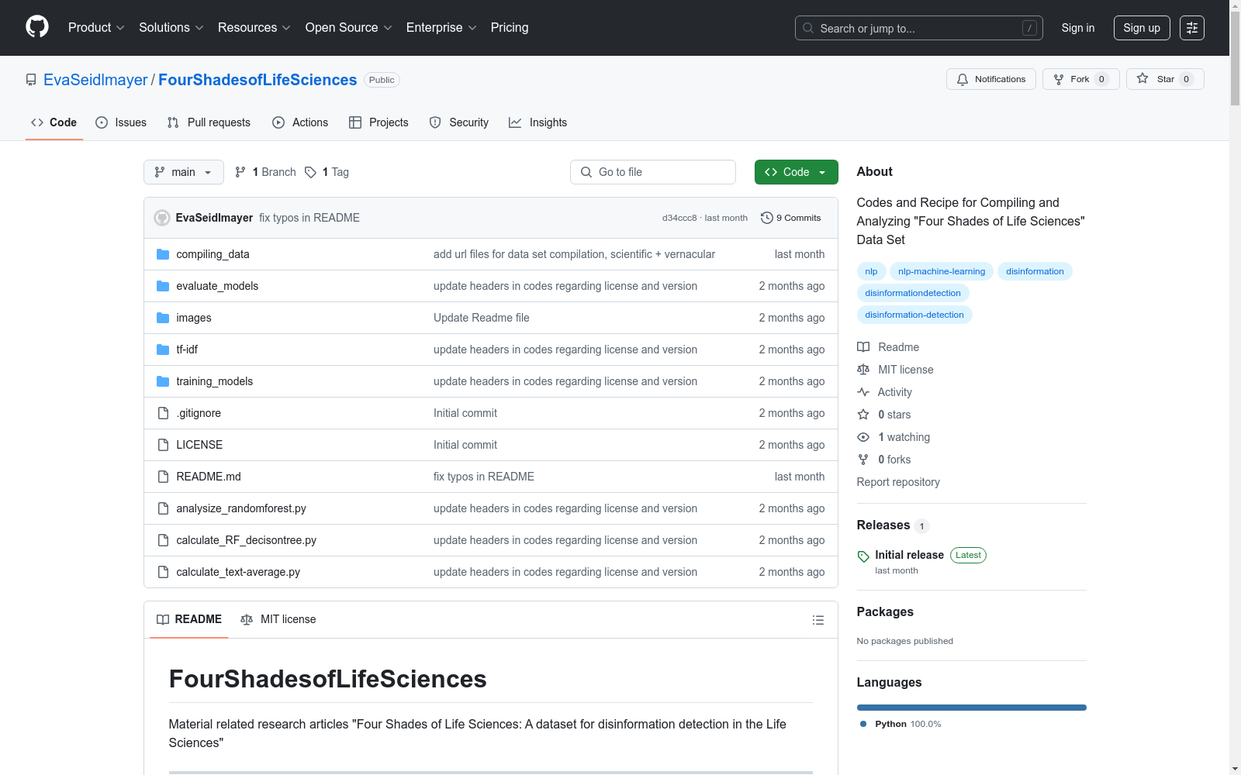Click the analysize_randomforest.py file icon
1241x775 pixels.
tap(163, 508)
